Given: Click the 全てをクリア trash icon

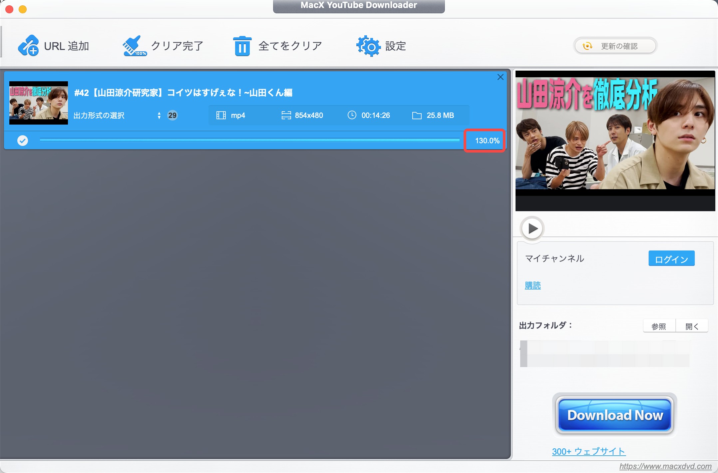Looking at the screenshot, I should (242, 46).
